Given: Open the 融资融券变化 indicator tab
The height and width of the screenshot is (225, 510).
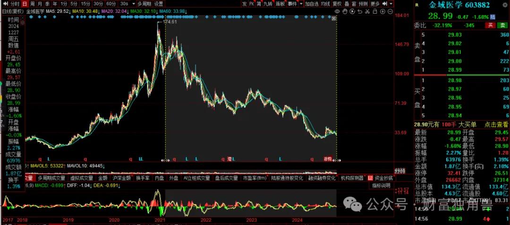Looking at the screenshot, I should (x=322, y=178).
